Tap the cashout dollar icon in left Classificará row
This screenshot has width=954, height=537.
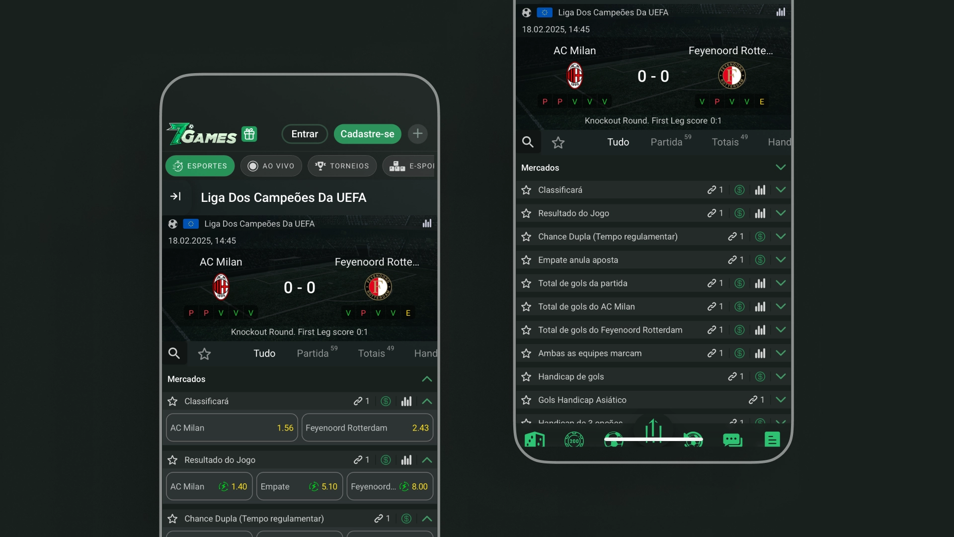tap(386, 401)
